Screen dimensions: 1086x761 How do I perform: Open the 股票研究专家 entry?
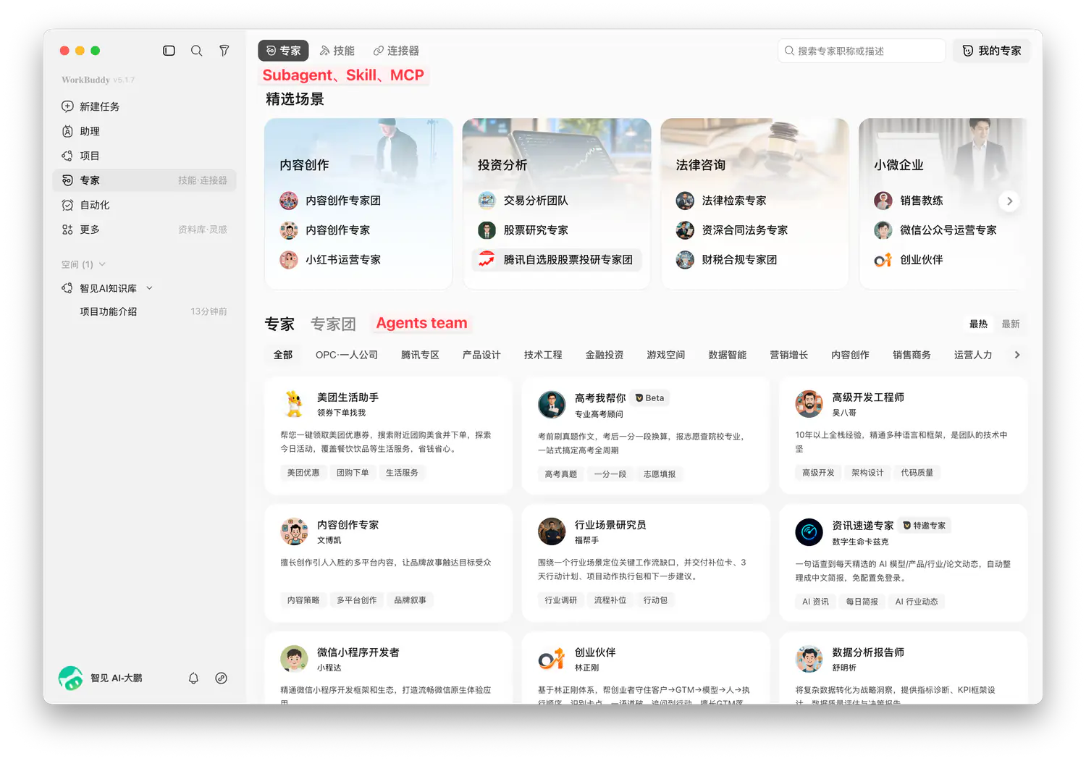click(523, 230)
